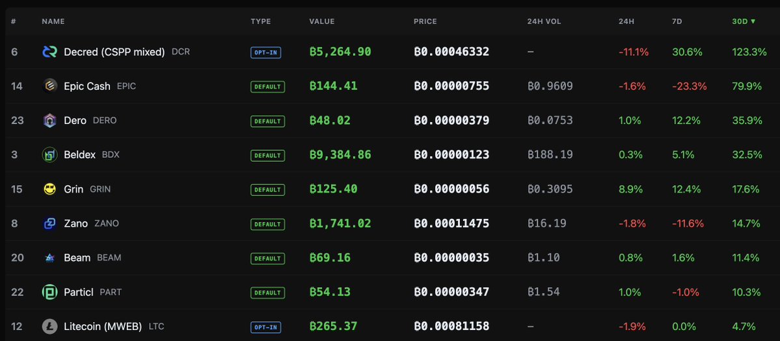This screenshot has height=341, width=780.
Task: Click the DEFAULT badge in Dero row
Action: 267,121
